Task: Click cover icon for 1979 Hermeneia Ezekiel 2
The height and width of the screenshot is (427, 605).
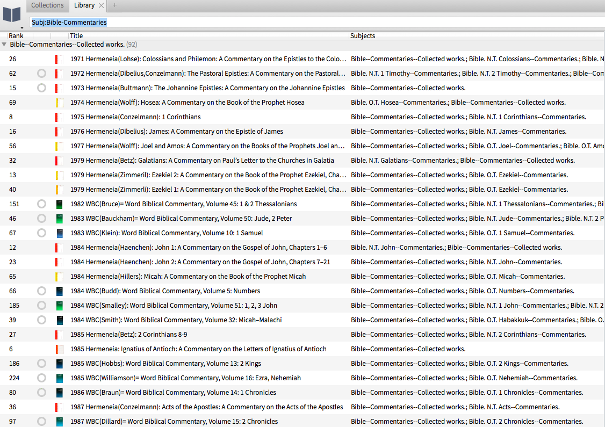Action: click(x=59, y=175)
